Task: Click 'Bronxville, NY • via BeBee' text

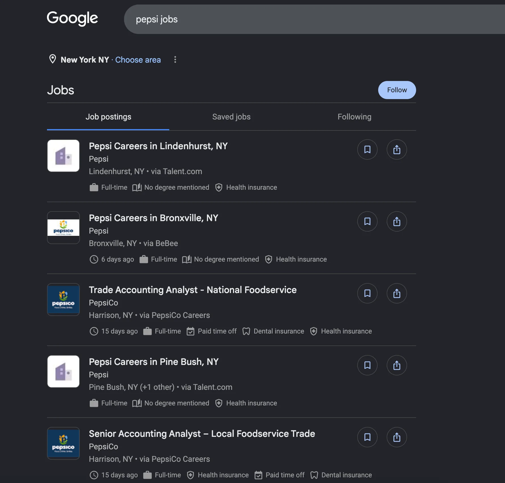Action: [133, 243]
